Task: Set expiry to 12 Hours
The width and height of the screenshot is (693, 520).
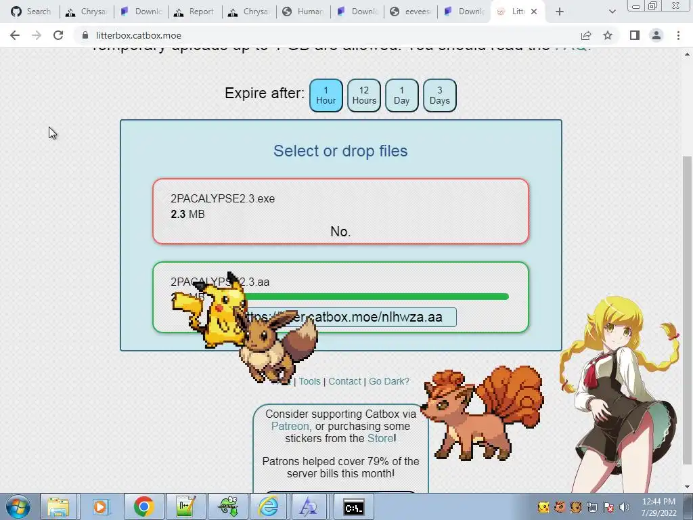Action: [x=364, y=95]
